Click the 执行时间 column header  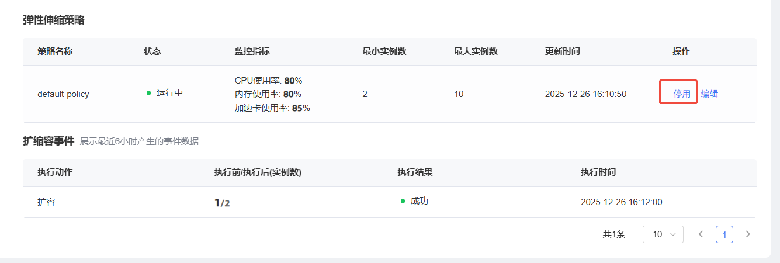598,172
